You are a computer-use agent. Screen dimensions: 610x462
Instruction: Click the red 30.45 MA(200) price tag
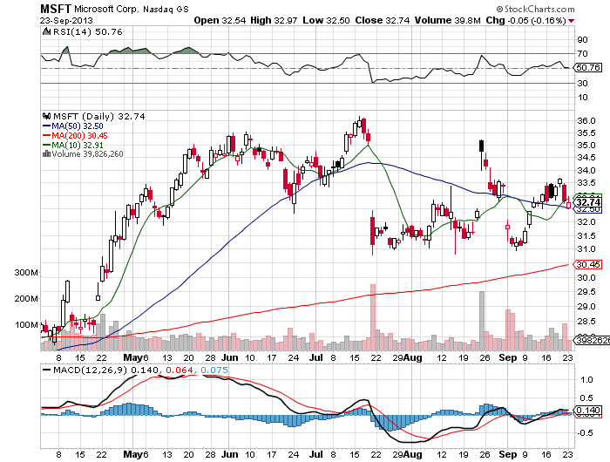click(588, 265)
